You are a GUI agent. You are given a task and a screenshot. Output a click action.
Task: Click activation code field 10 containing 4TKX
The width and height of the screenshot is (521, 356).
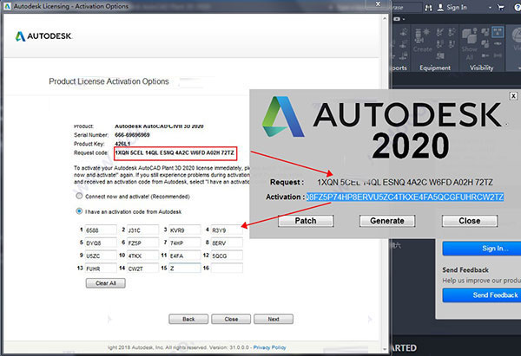(x=143, y=256)
